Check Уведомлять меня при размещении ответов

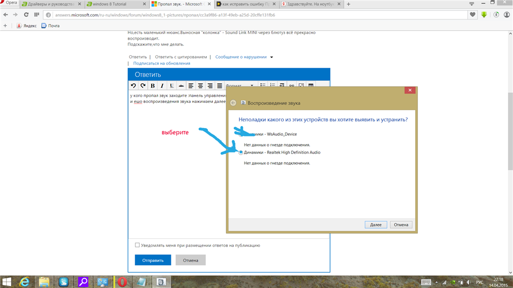[137, 245]
